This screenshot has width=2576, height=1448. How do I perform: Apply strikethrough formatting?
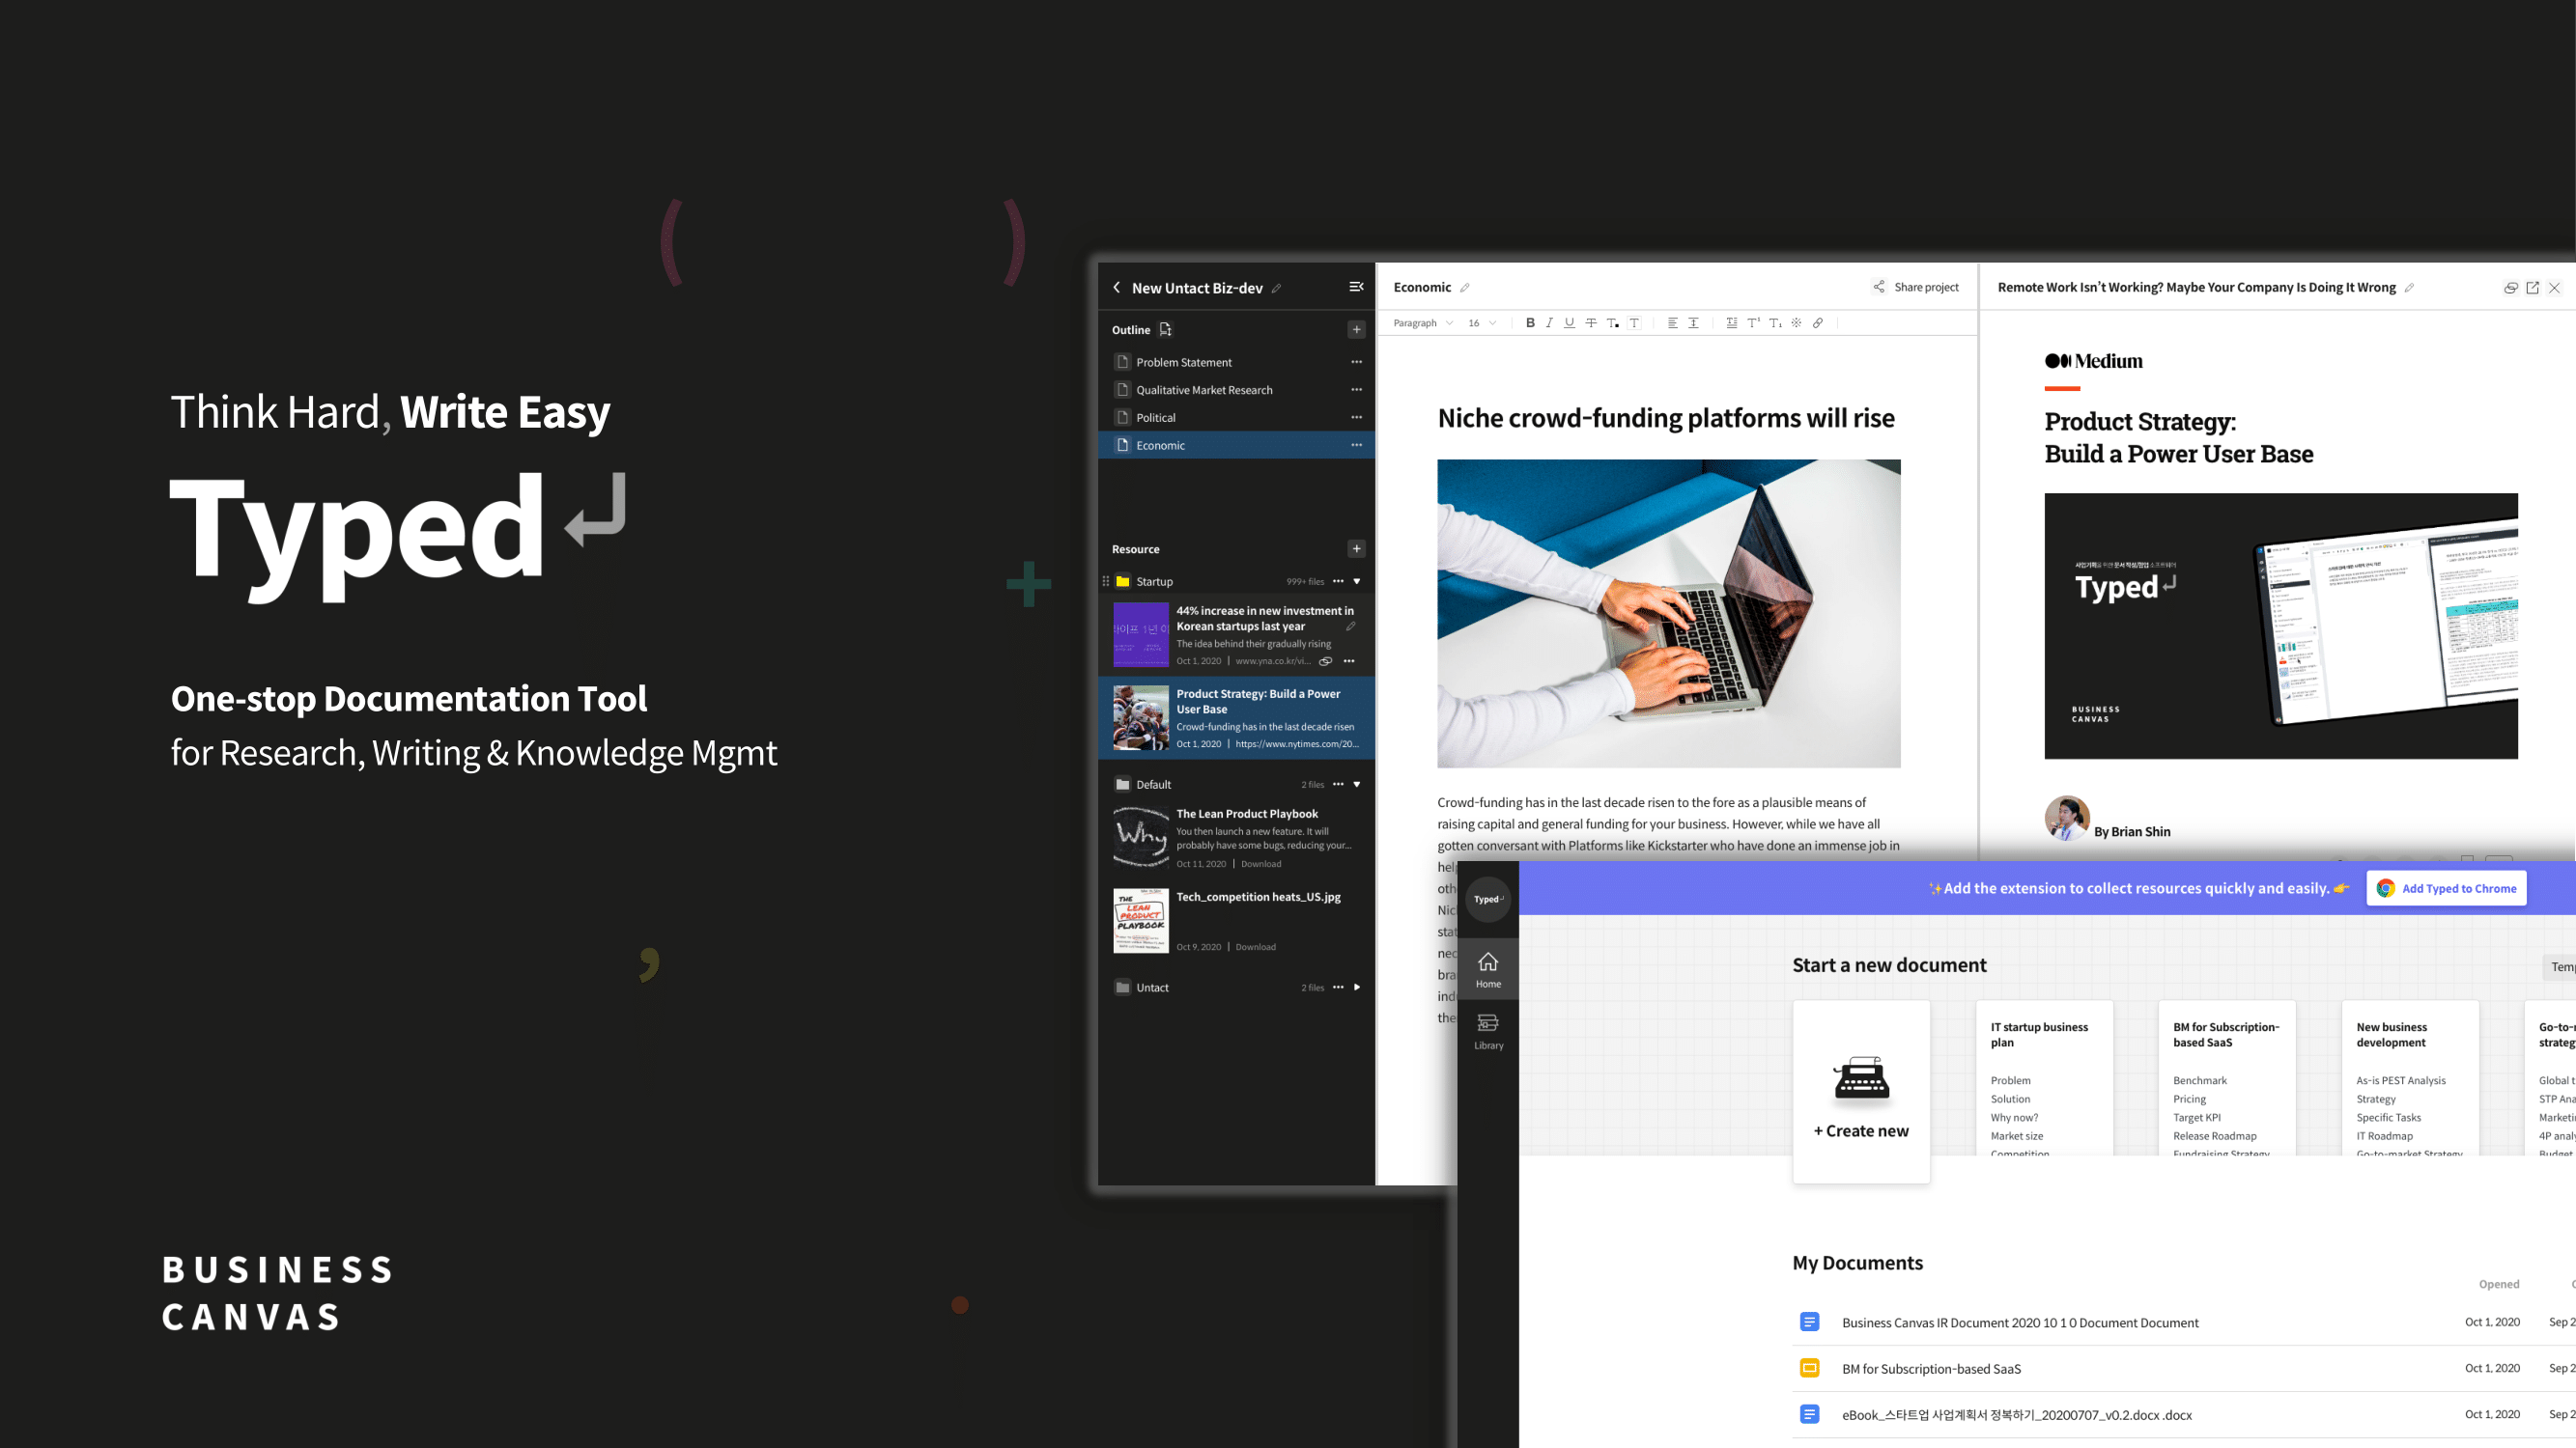(x=1591, y=322)
